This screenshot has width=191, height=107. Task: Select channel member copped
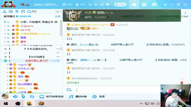pyautogui.click(x=22, y=65)
